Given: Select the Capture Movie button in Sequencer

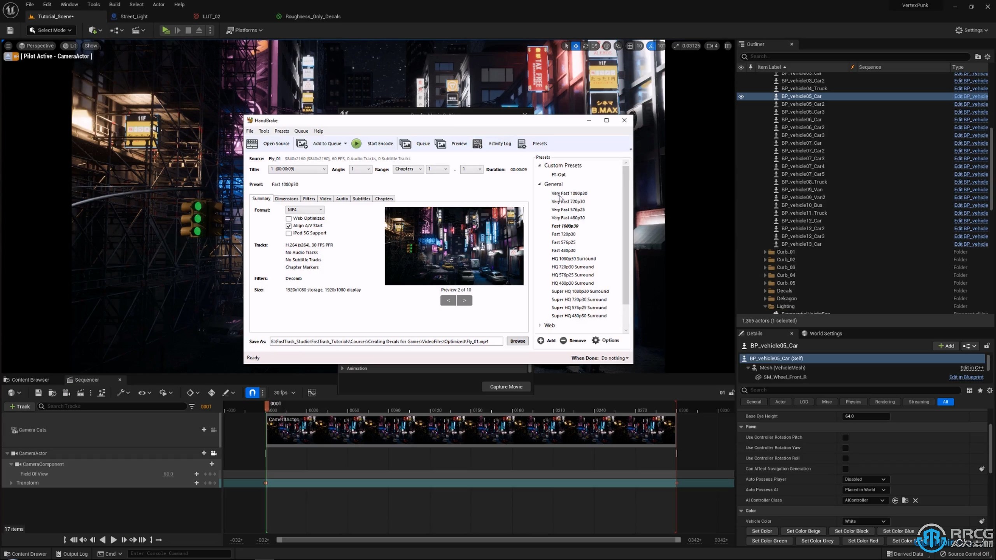Looking at the screenshot, I should (505, 386).
